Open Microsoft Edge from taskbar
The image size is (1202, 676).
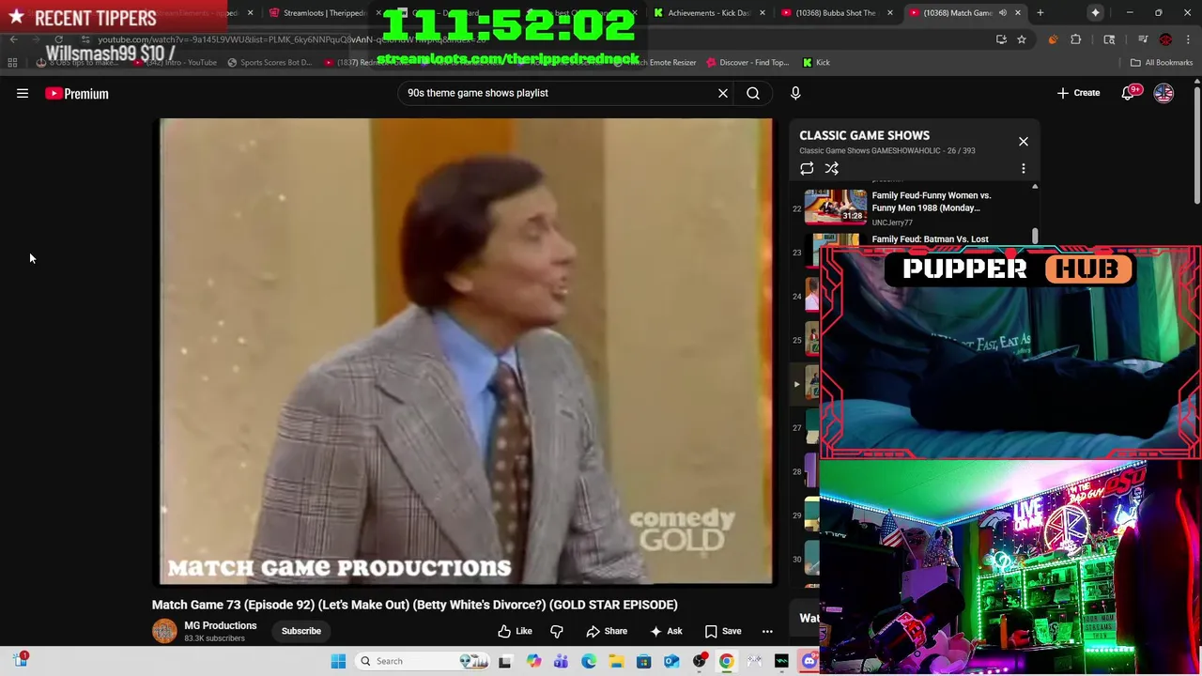coord(588,661)
